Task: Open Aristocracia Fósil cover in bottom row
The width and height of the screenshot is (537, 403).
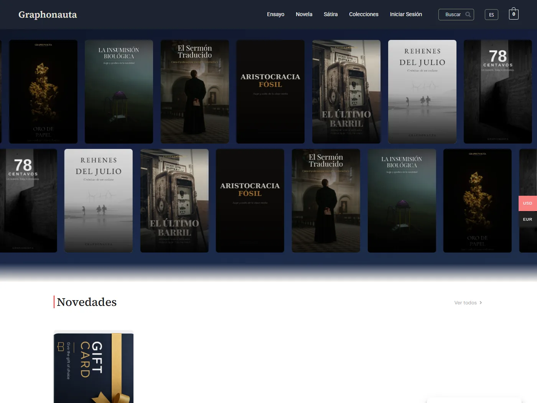Action: click(250, 201)
